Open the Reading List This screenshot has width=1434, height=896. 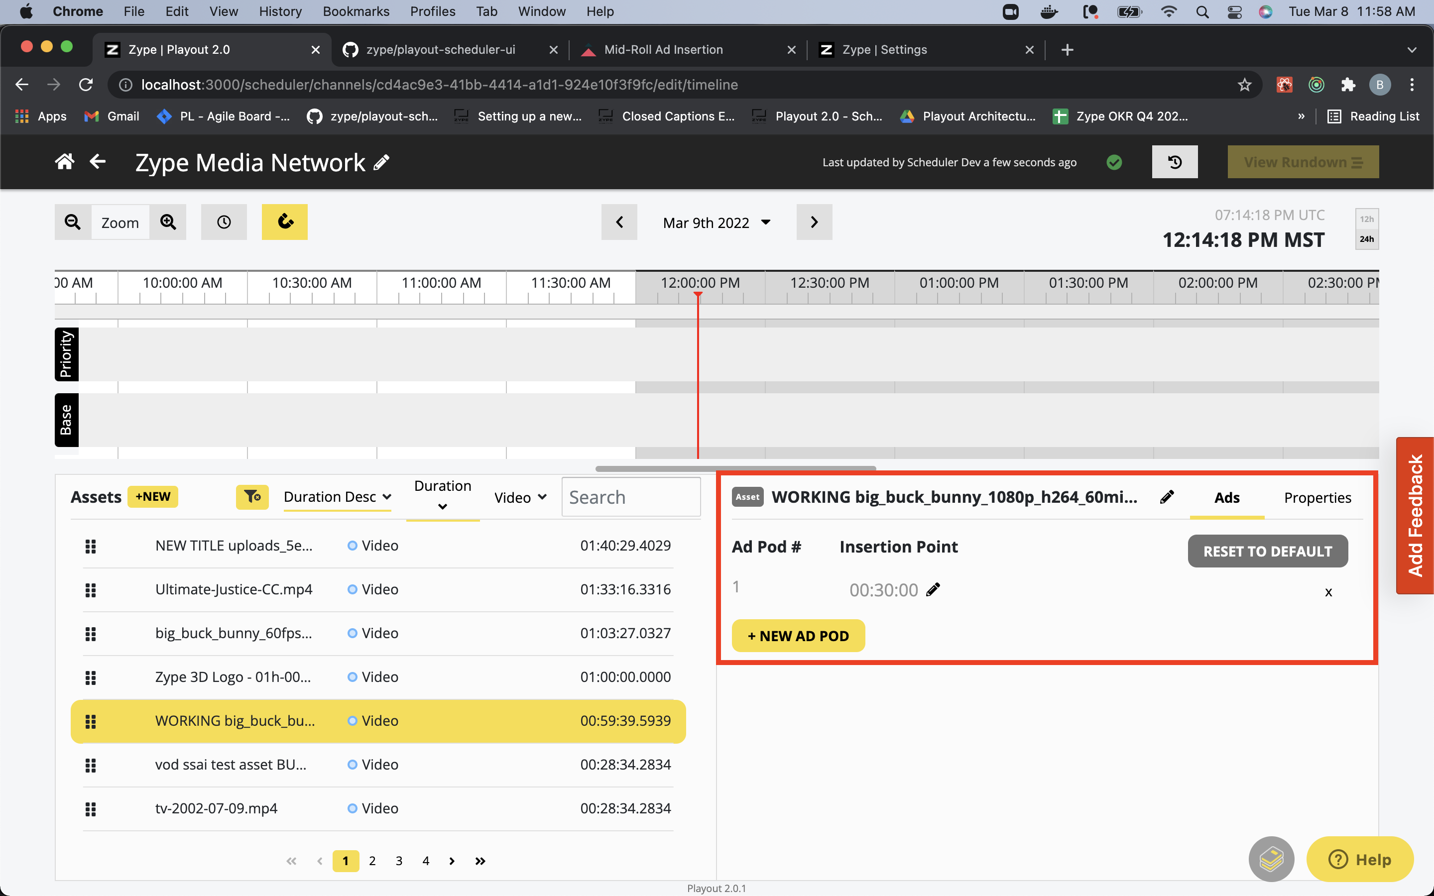[x=1373, y=116]
